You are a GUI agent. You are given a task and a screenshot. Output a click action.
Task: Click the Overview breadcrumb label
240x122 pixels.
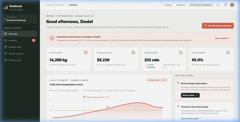[73, 5]
